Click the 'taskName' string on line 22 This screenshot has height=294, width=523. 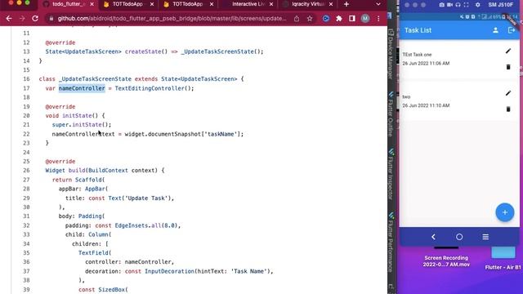[221, 134]
